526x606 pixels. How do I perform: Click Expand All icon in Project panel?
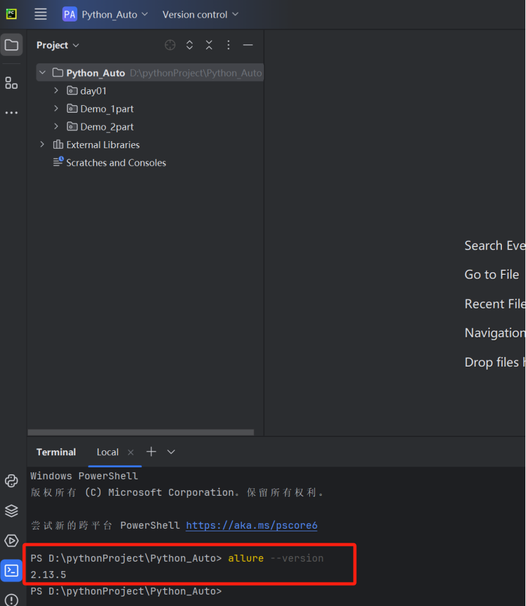[x=189, y=45]
